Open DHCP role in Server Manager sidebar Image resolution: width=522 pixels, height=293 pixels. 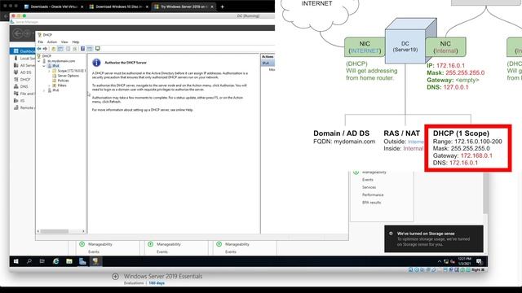point(23,80)
